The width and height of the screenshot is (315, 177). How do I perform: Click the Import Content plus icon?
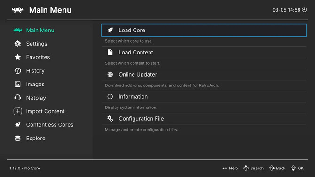[x=17, y=111]
